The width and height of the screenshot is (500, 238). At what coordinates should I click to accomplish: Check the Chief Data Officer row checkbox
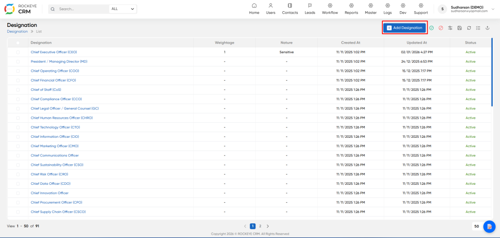tap(18, 184)
